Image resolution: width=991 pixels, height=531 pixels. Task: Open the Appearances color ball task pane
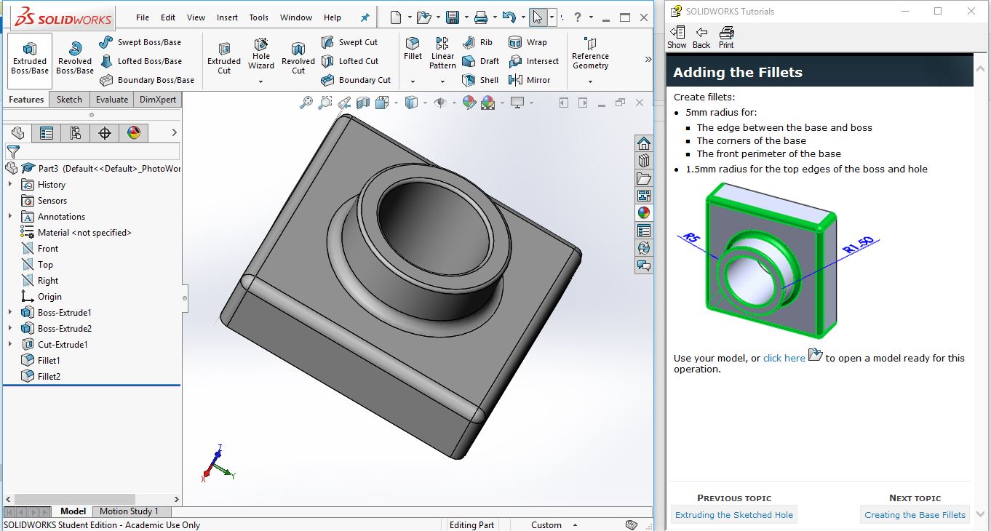point(644,213)
